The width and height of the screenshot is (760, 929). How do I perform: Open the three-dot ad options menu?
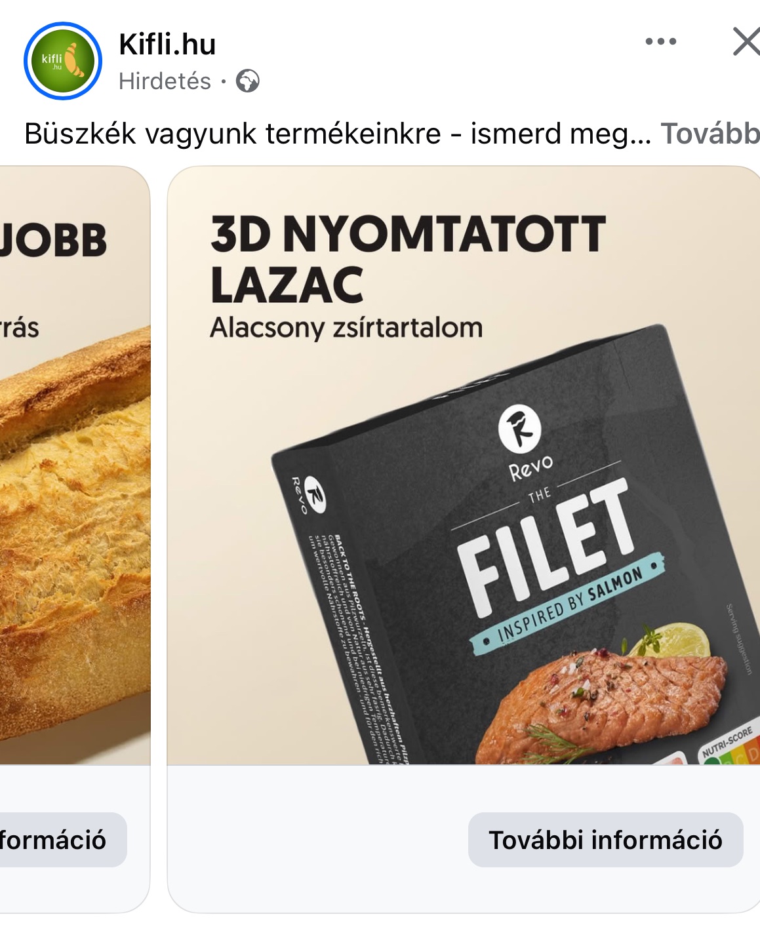(x=660, y=41)
